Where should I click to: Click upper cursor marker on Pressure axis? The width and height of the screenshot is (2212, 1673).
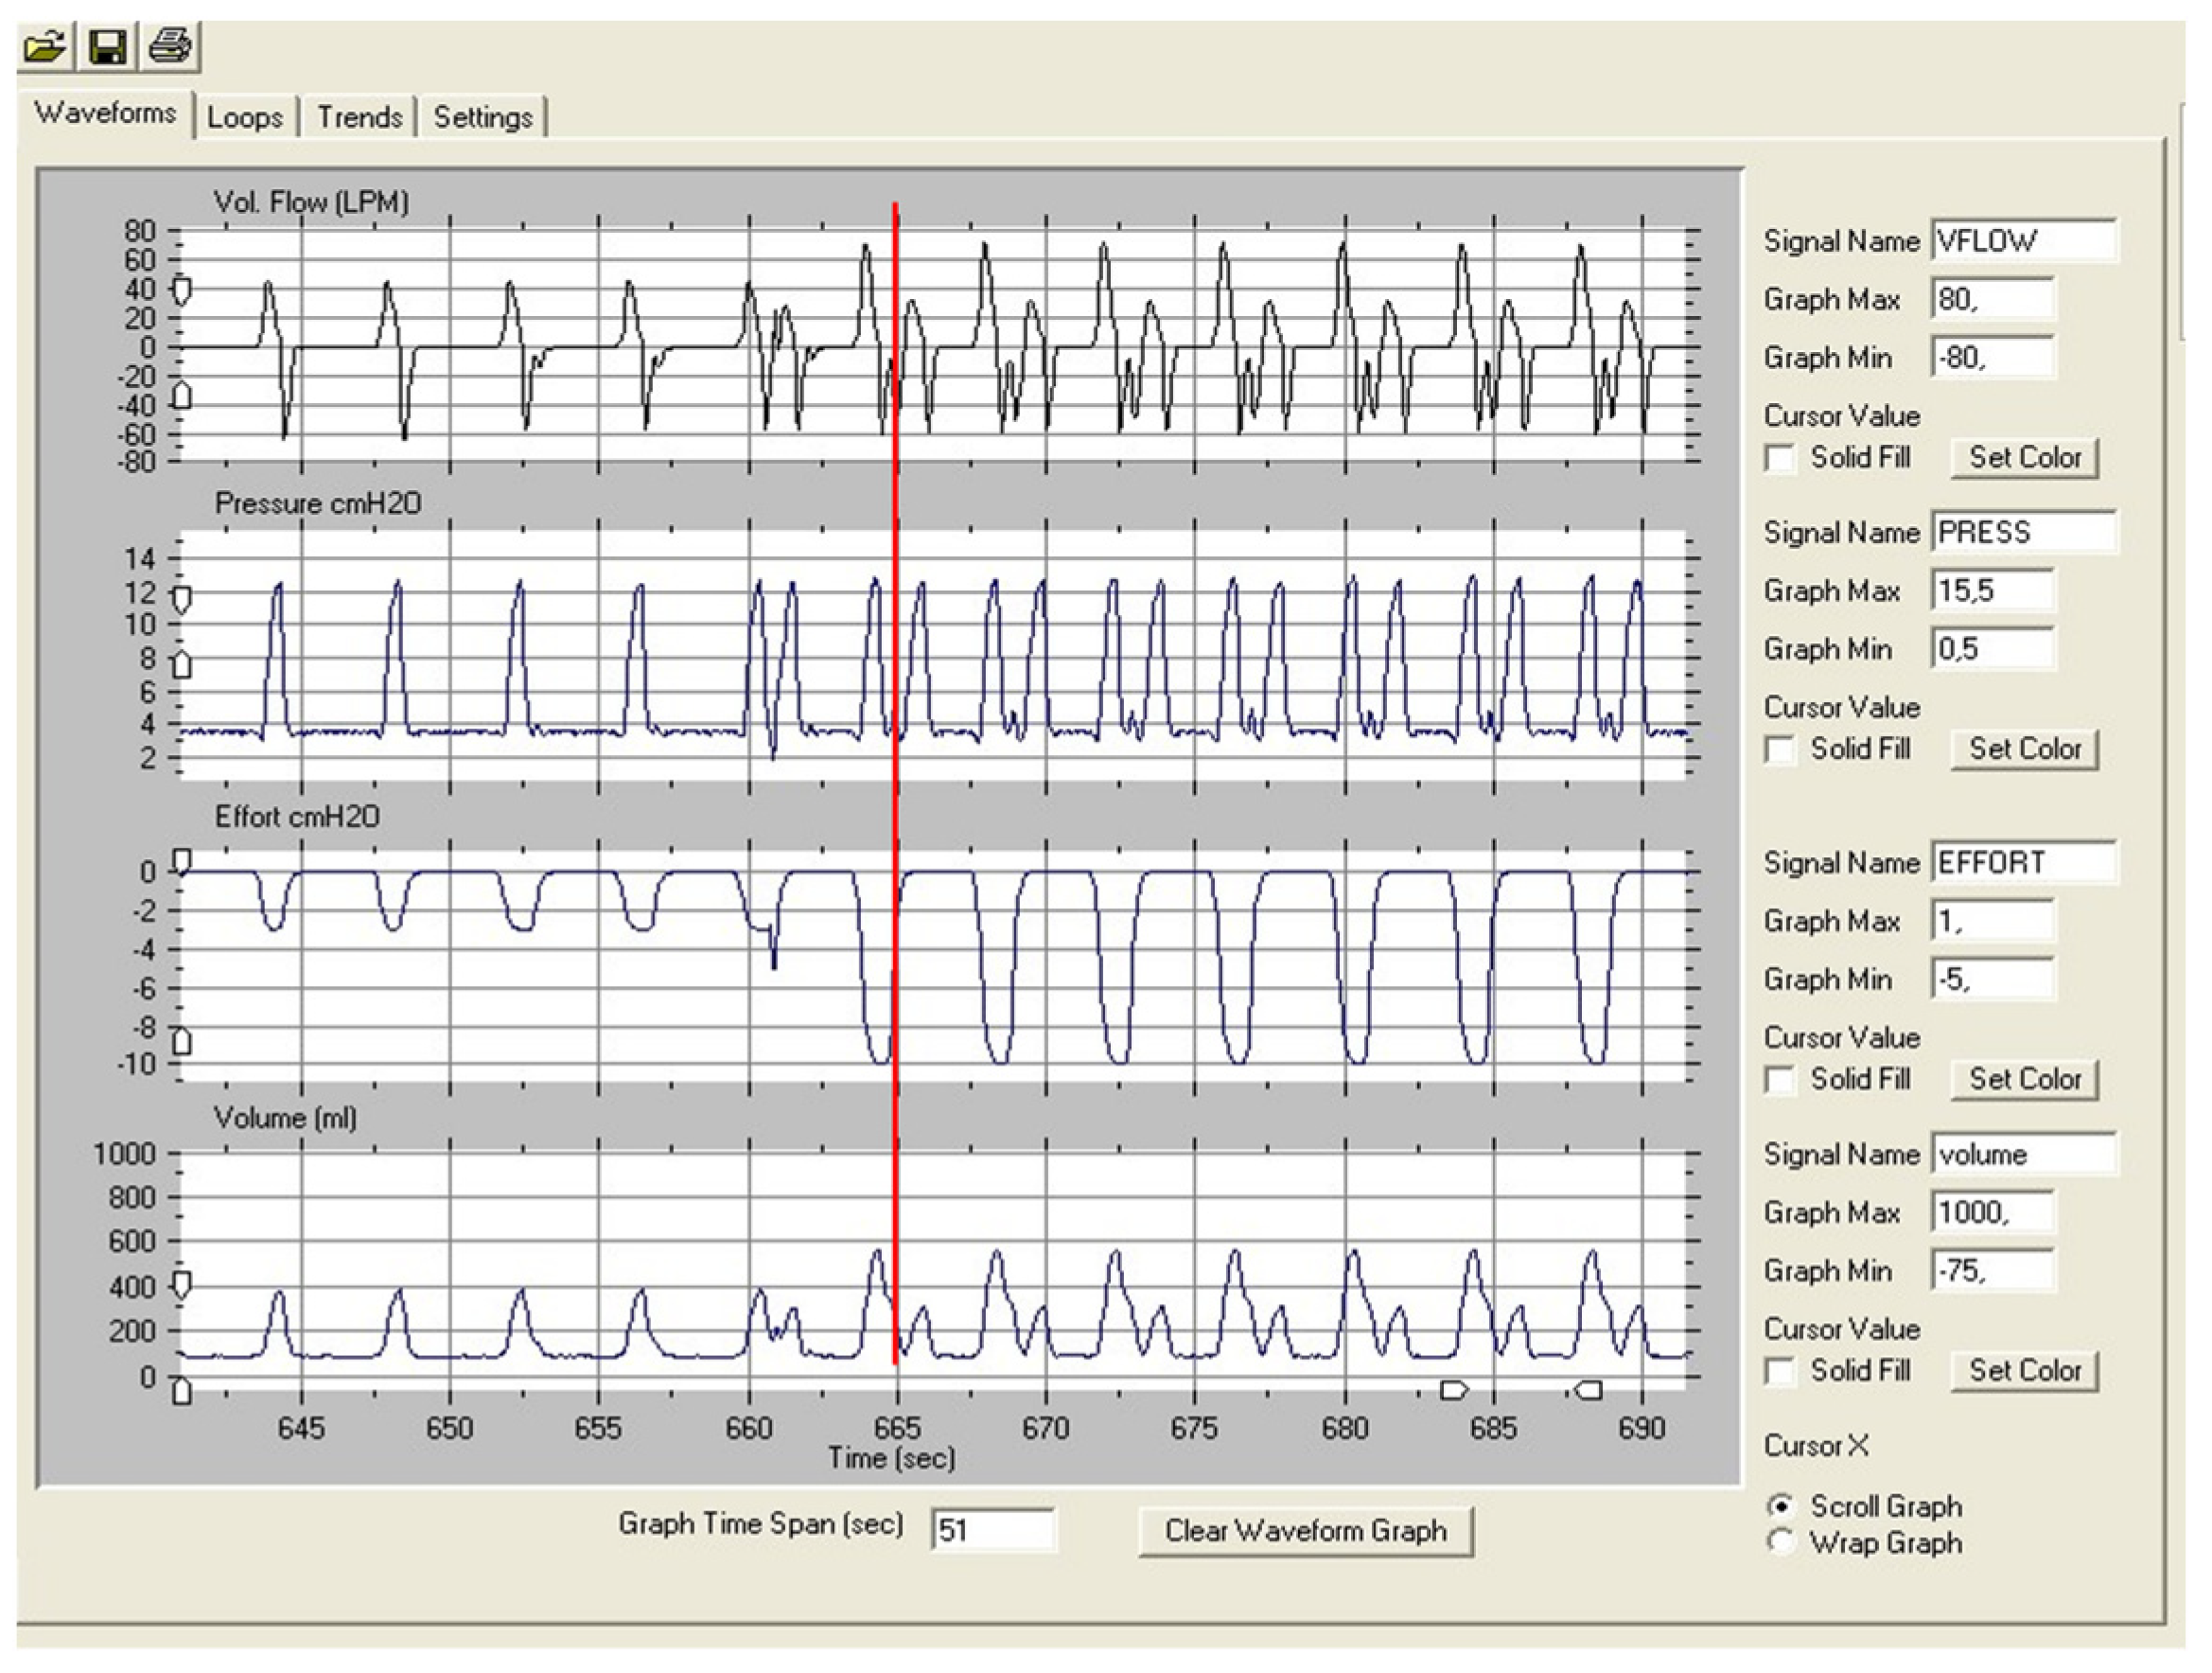(x=182, y=599)
